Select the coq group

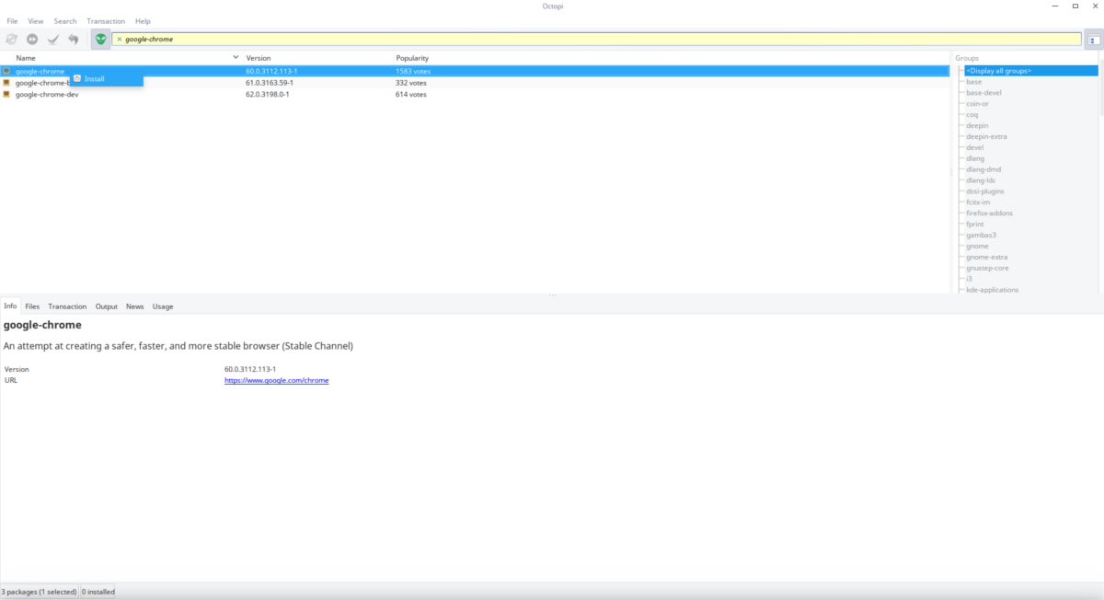click(972, 115)
